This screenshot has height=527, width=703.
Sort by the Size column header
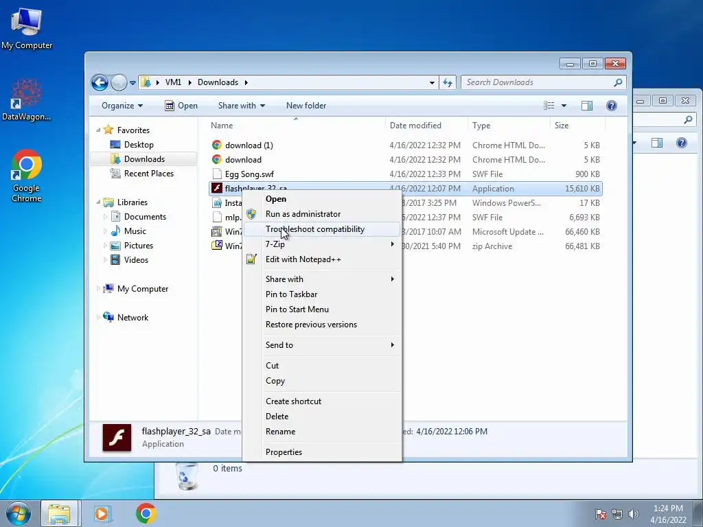pyautogui.click(x=577, y=126)
